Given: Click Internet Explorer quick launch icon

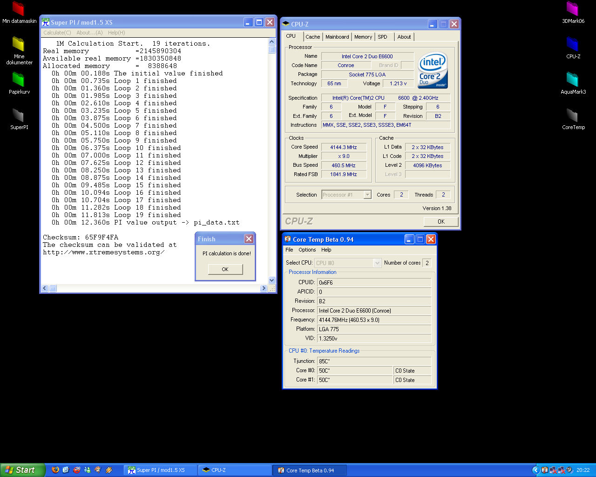Looking at the screenshot, I should coord(66,470).
